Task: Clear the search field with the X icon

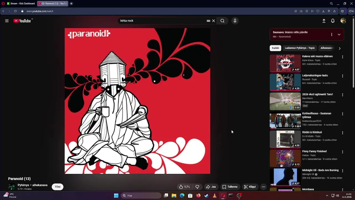Action: click(x=214, y=21)
